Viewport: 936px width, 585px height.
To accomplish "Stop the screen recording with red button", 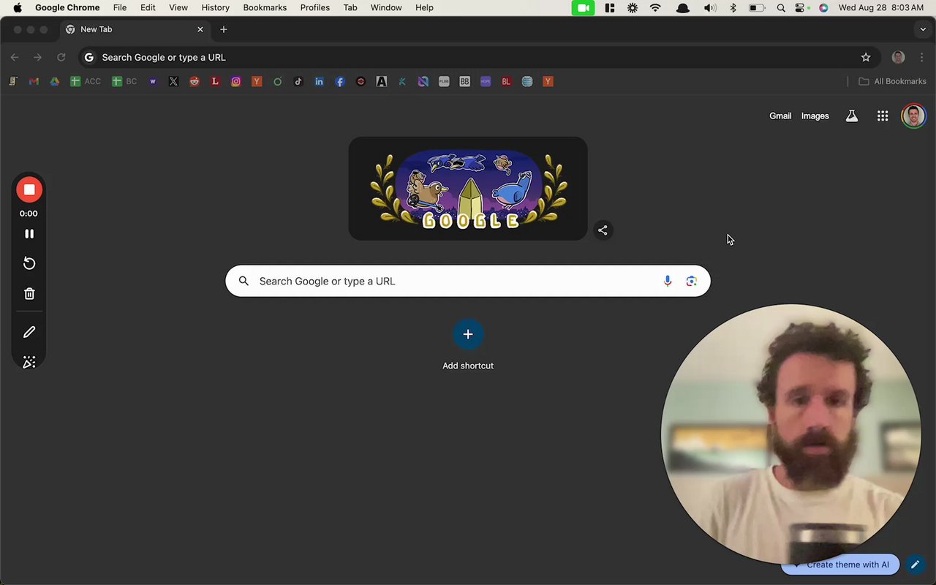I will tap(29, 190).
